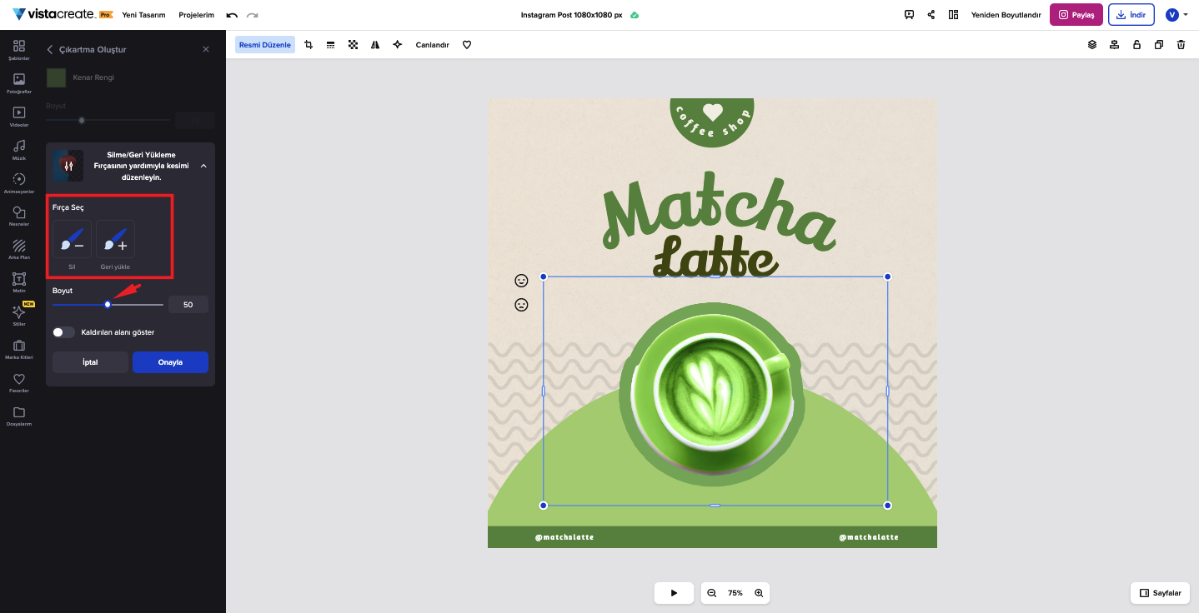The image size is (1199, 613).
Task: Select the crop tool icon
Action: pos(309,45)
